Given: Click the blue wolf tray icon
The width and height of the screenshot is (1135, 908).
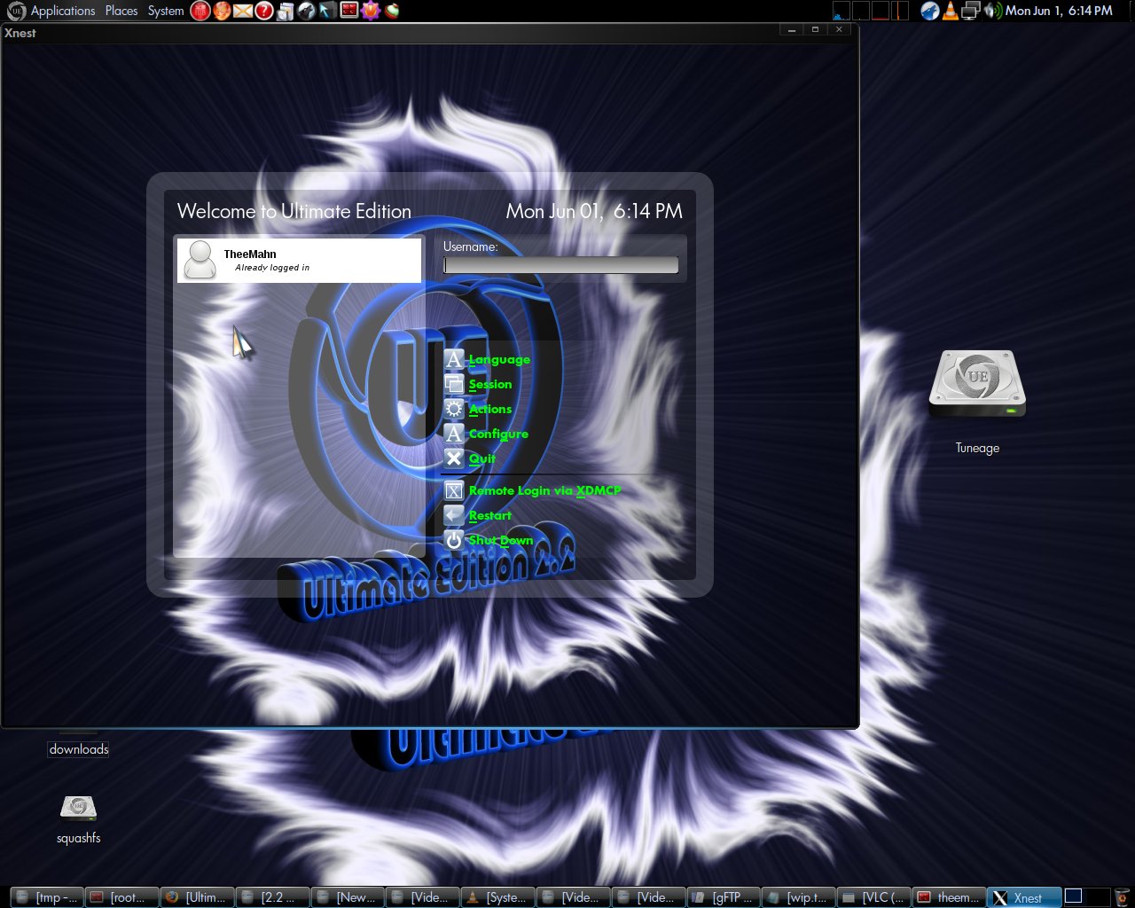Looking at the screenshot, I should click(x=929, y=11).
